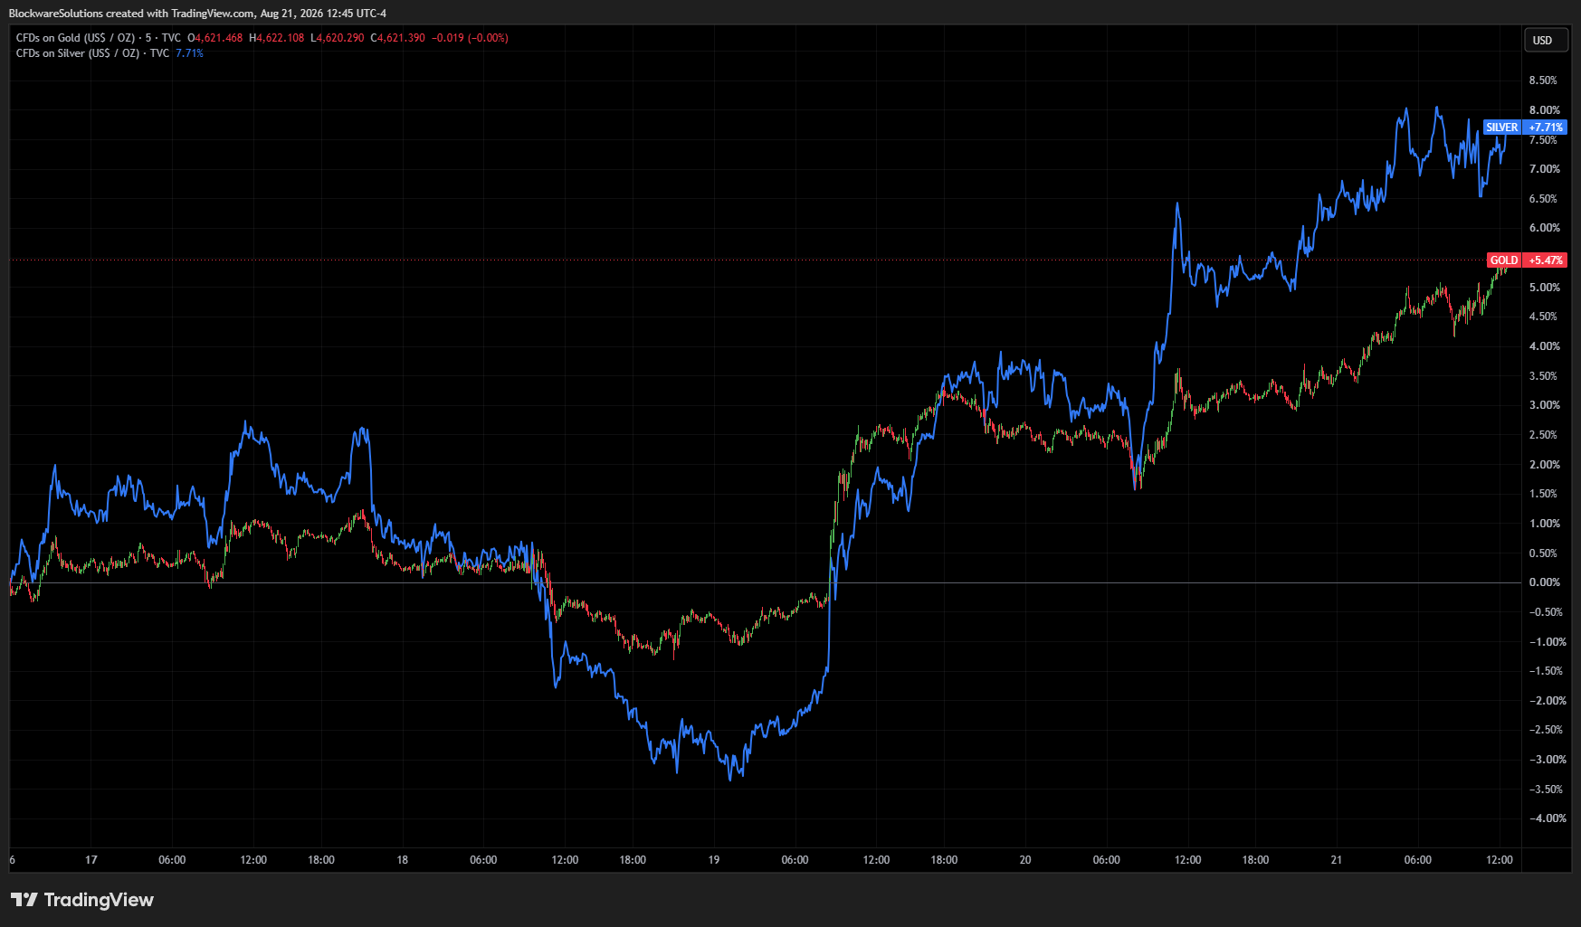Click the 8.50% price axis label
The height and width of the screenshot is (927, 1581).
click(x=1543, y=80)
